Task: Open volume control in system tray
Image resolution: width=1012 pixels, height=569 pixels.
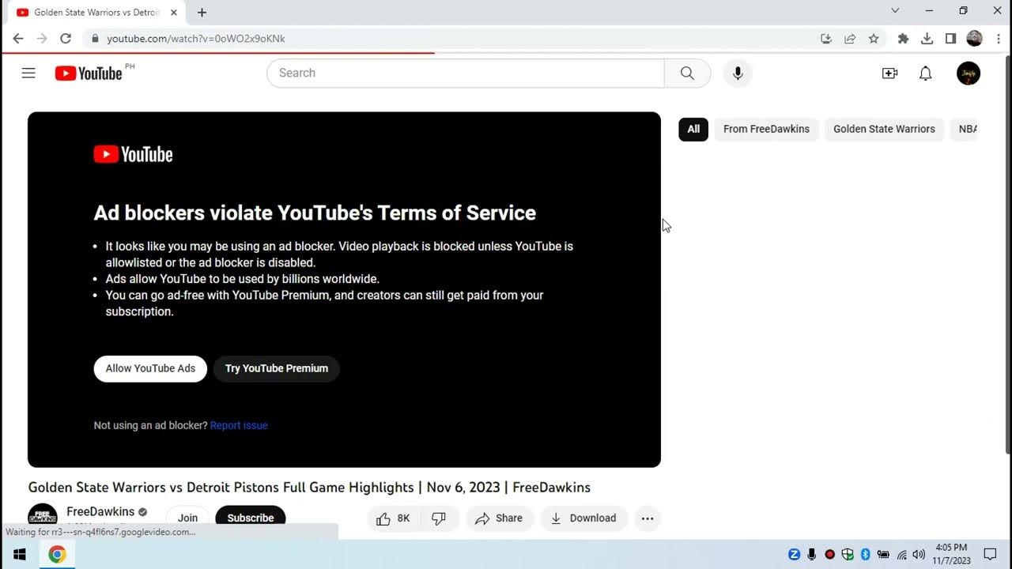Action: [919, 554]
